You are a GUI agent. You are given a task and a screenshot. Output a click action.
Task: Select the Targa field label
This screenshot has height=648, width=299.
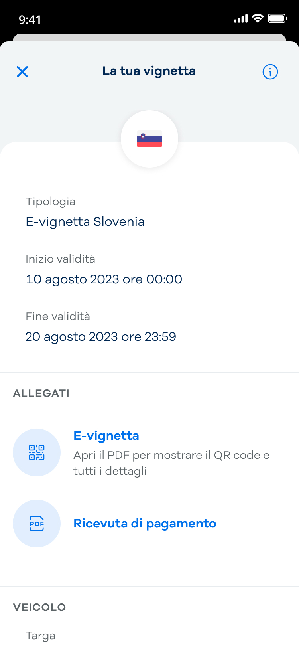(40, 636)
